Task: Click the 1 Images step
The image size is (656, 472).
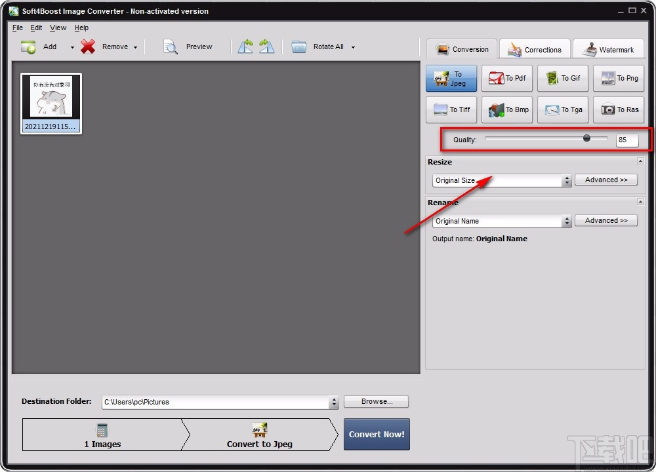Action: pos(102,435)
